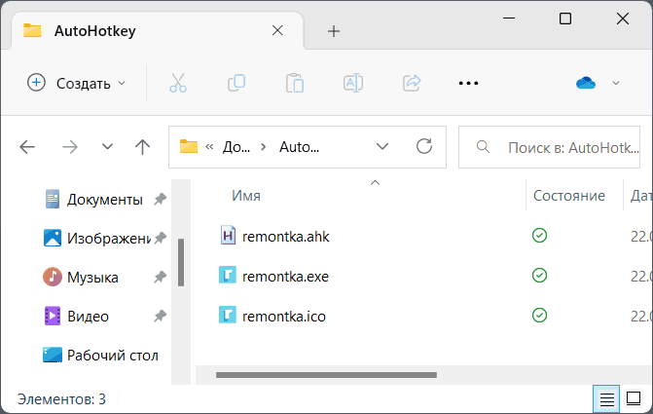Expand the address bar history dropdown
Image resolution: width=653 pixels, height=414 pixels.
point(382,147)
